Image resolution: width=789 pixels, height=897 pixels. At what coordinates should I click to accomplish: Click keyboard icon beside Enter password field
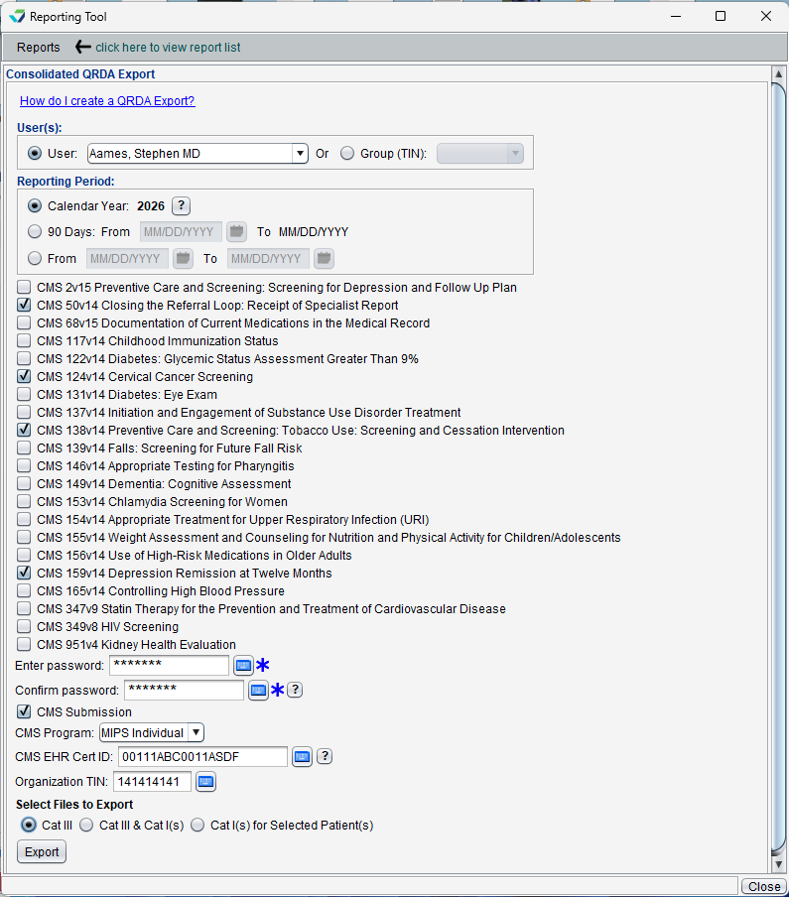click(x=243, y=665)
